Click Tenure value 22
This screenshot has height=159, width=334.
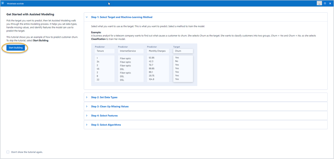tap(98, 80)
